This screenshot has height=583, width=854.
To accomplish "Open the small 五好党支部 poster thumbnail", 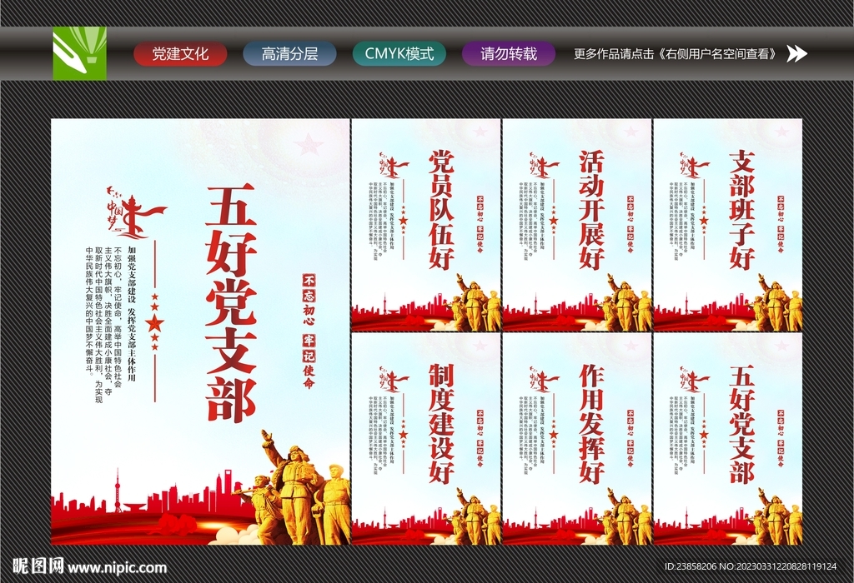I will tap(727, 440).
